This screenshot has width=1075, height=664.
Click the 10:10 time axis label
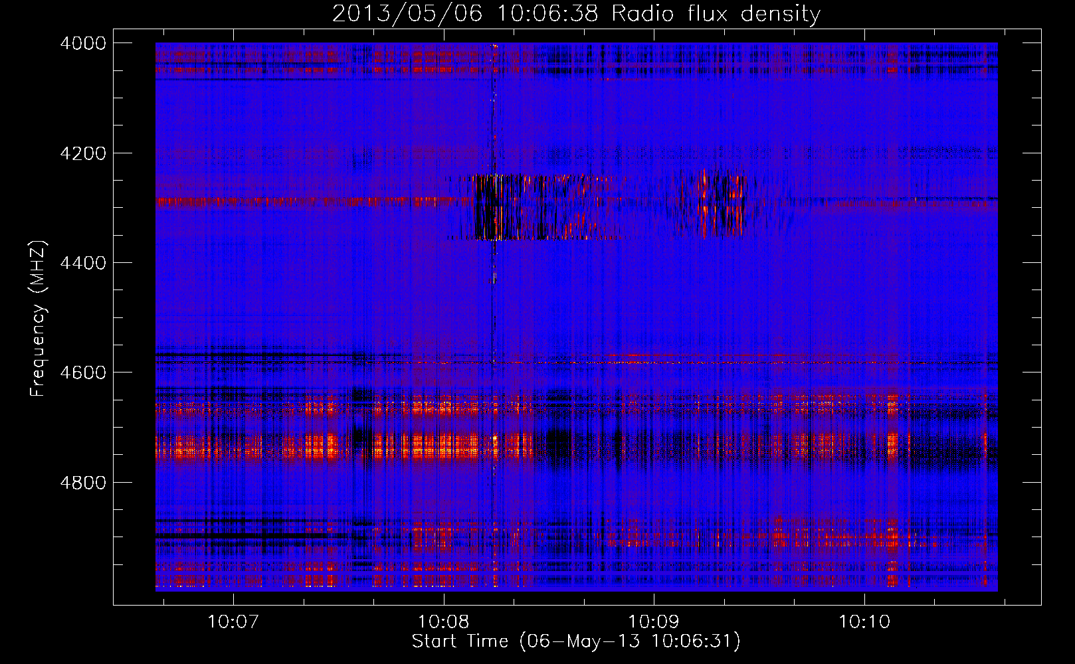pos(864,622)
